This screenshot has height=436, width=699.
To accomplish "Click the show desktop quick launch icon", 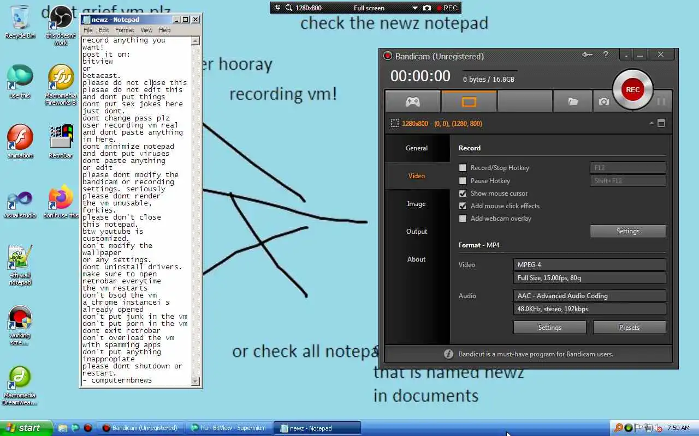I will 63,428.
